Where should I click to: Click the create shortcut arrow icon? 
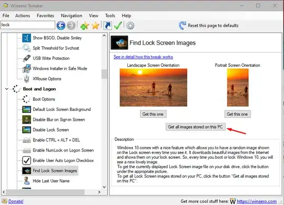108,26
